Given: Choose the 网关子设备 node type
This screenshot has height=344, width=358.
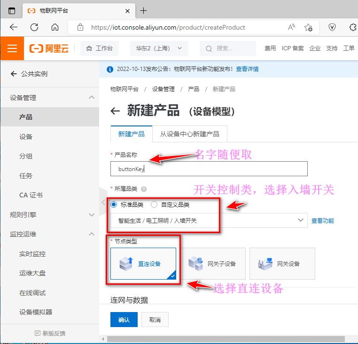Looking at the screenshot, I should [x=213, y=264].
